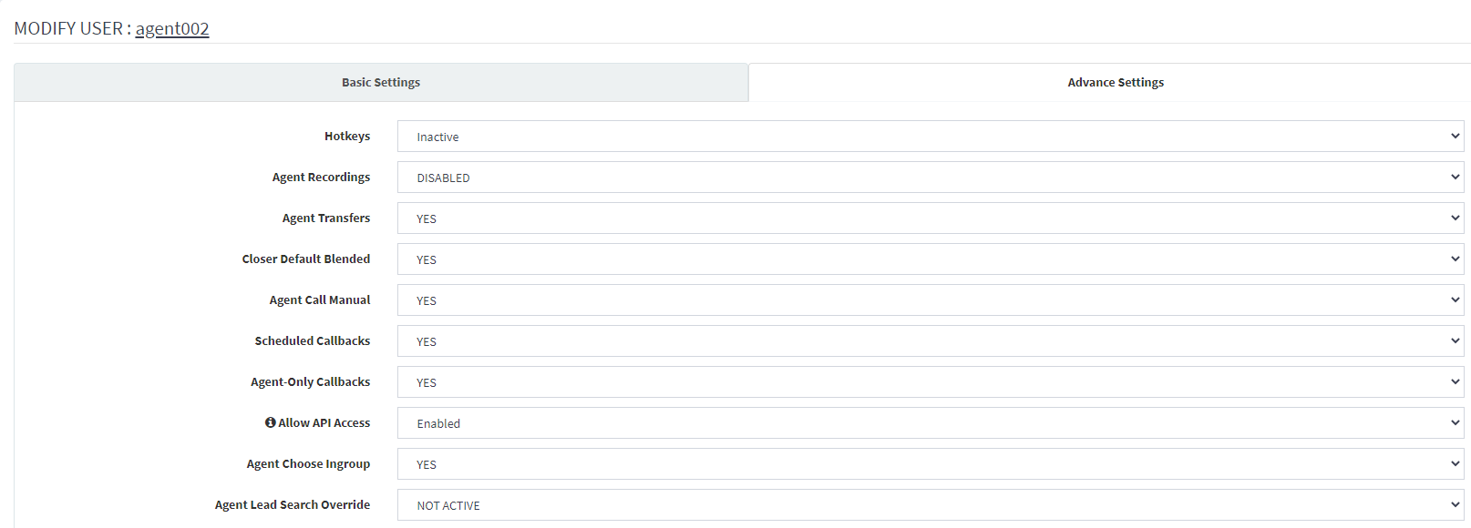Expand the Agent Call Manual dropdown

pos(931,300)
